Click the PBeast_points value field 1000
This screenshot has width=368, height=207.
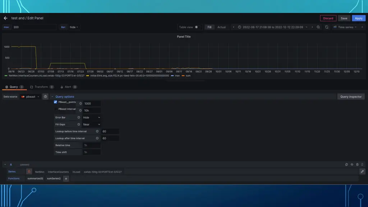[x=92, y=103]
